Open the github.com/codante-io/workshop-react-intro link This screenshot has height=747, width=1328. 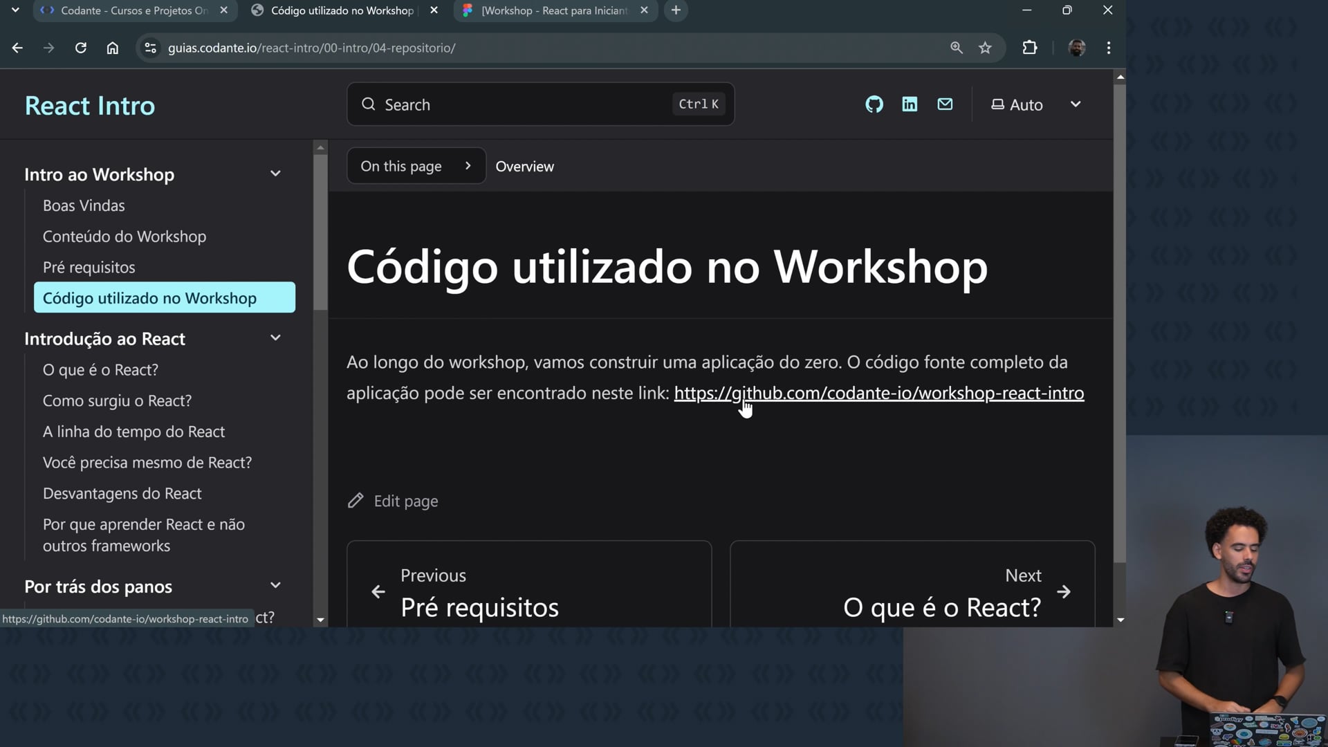click(x=878, y=393)
